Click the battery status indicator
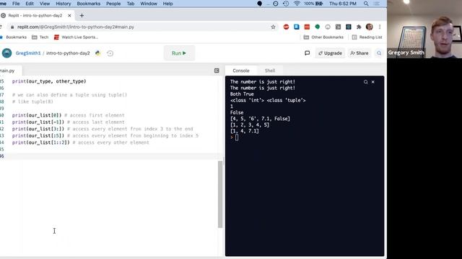Image resolution: width=462 pixels, height=259 pixels. (x=313, y=4)
